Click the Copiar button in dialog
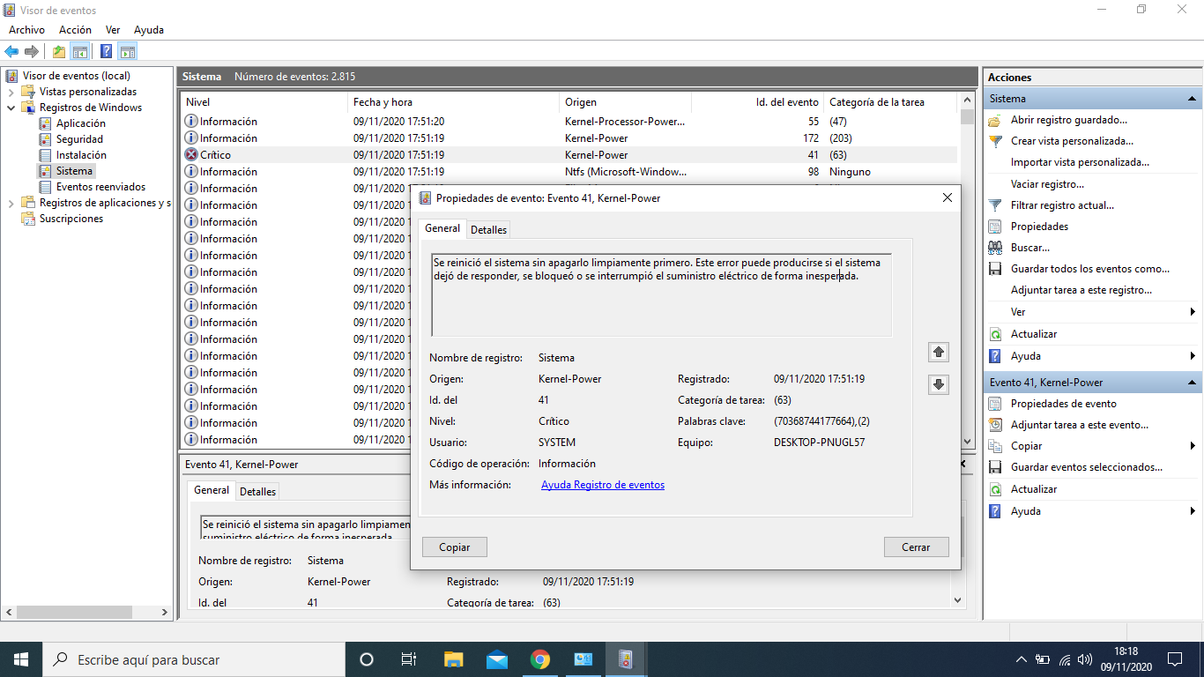Image resolution: width=1204 pixels, height=677 pixels. click(x=455, y=547)
